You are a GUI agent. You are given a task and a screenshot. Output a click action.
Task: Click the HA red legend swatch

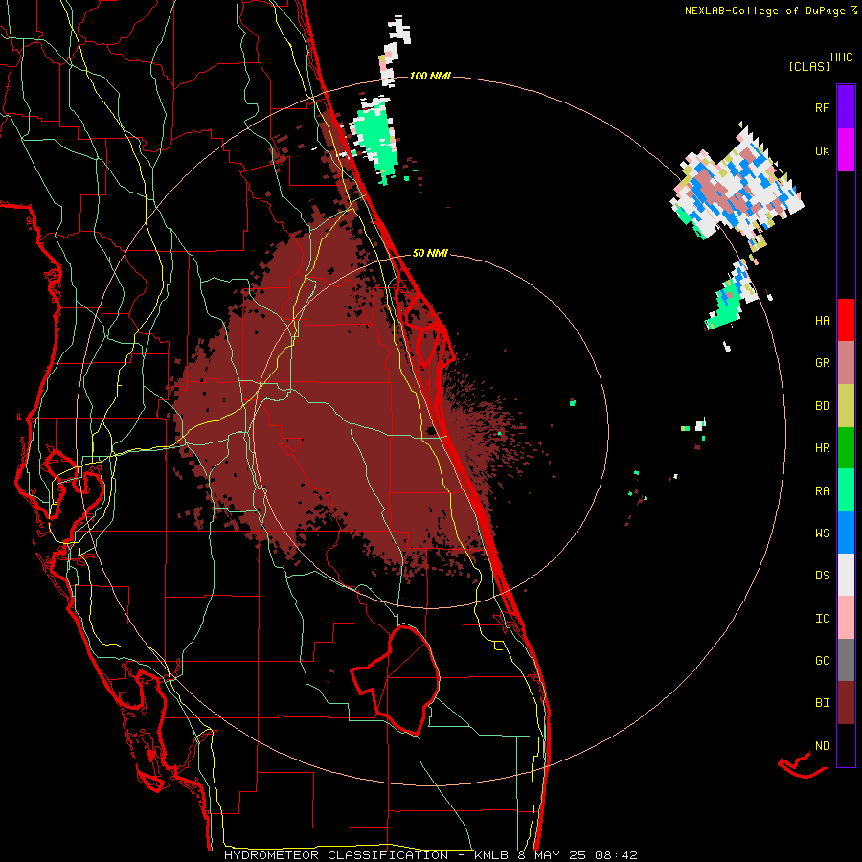pyautogui.click(x=846, y=320)
